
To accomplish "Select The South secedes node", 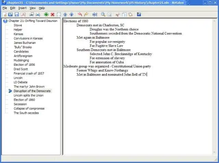I will click(x=26, y=113).
